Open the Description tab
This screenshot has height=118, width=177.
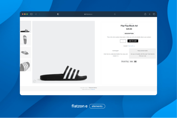[129, 33]
